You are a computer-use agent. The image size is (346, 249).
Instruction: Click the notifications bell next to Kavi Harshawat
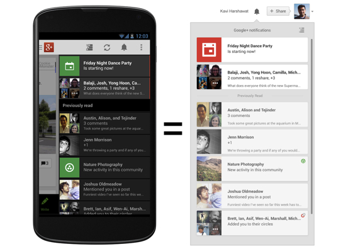point(257,11)
